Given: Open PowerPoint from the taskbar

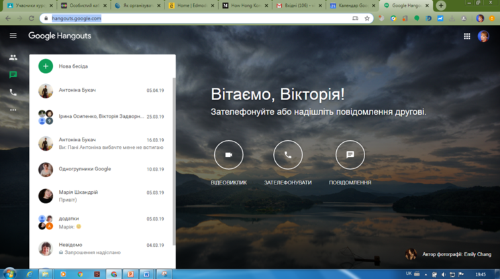Looking at the screenshot, I should 130,274.
